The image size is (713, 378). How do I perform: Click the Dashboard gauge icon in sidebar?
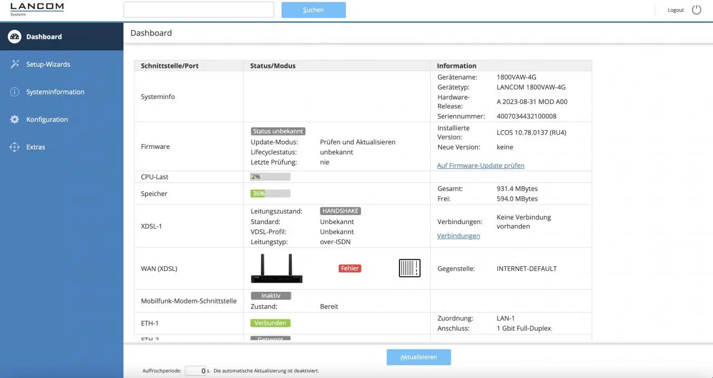[14, 37]
